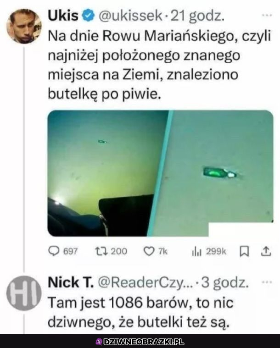Click the 3 godz. timestamp on reply
280x348 pixels.
click(225, 283)
